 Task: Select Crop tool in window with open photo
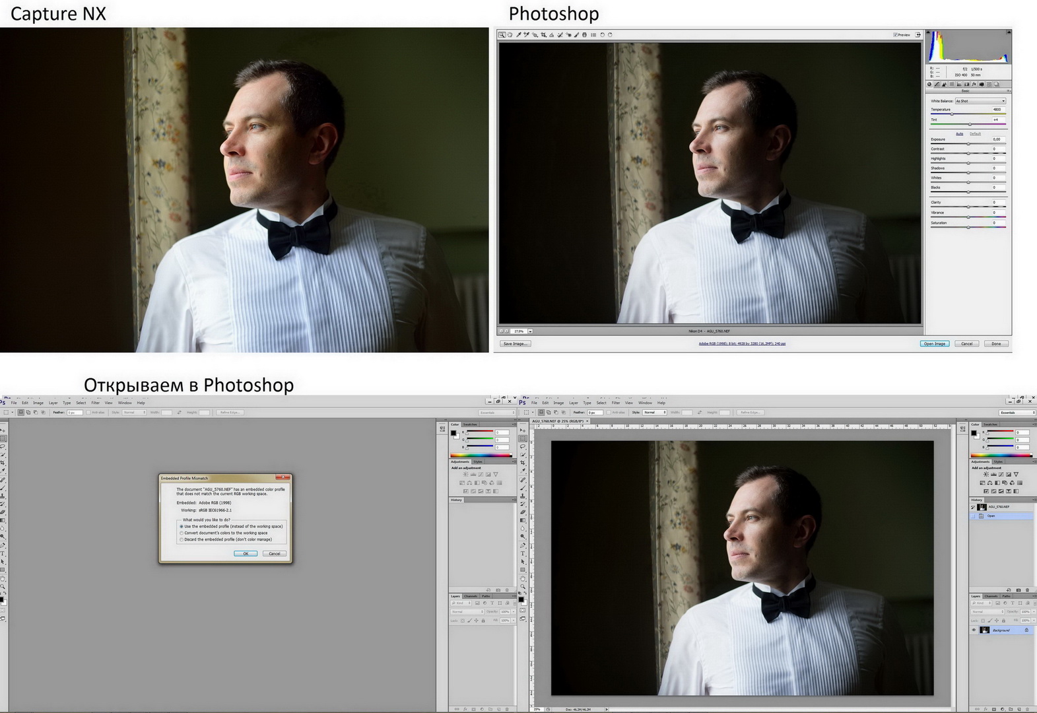click(523, 463)
